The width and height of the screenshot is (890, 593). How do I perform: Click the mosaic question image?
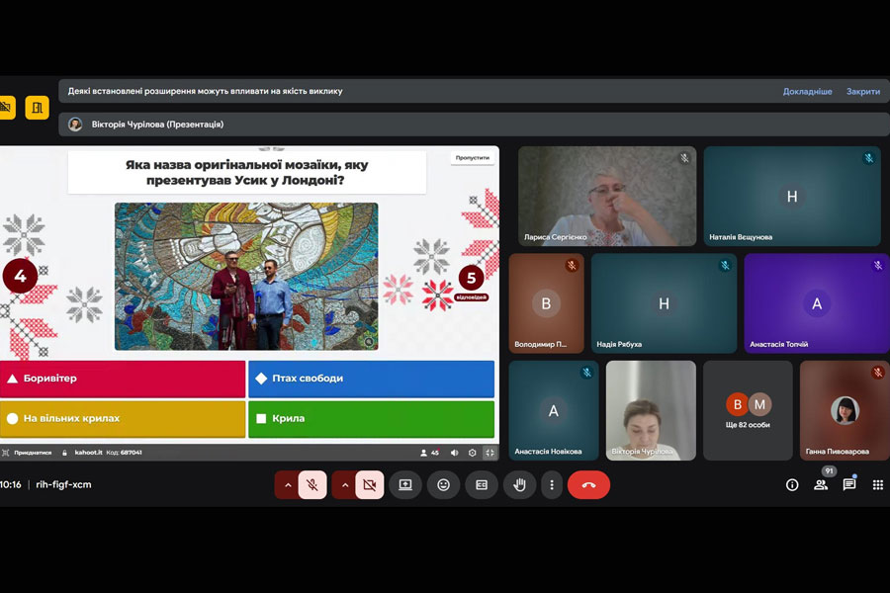246,277
